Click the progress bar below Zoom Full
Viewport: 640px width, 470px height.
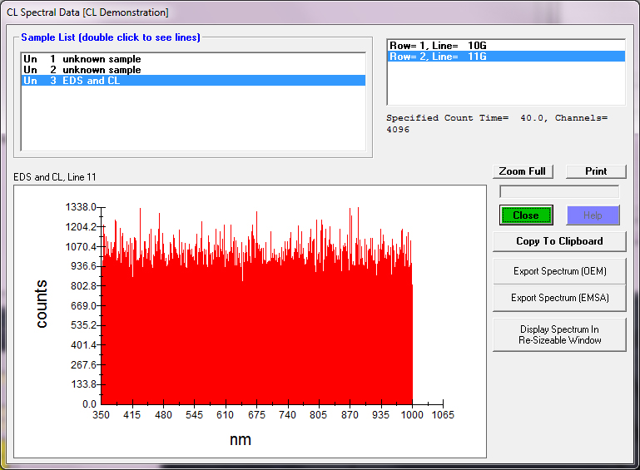559,192
